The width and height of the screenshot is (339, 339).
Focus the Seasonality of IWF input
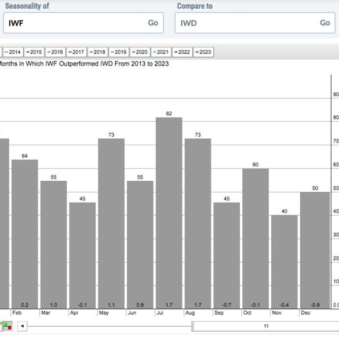(x=83, y=23)
